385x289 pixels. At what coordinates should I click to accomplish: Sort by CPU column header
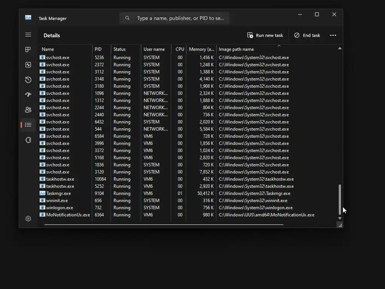point(179,49)
